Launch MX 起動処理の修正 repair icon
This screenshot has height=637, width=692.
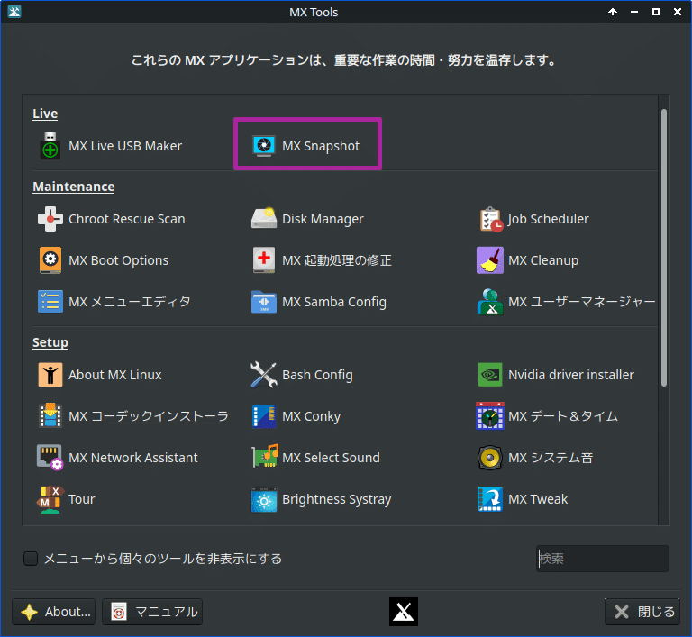[264, 260]
